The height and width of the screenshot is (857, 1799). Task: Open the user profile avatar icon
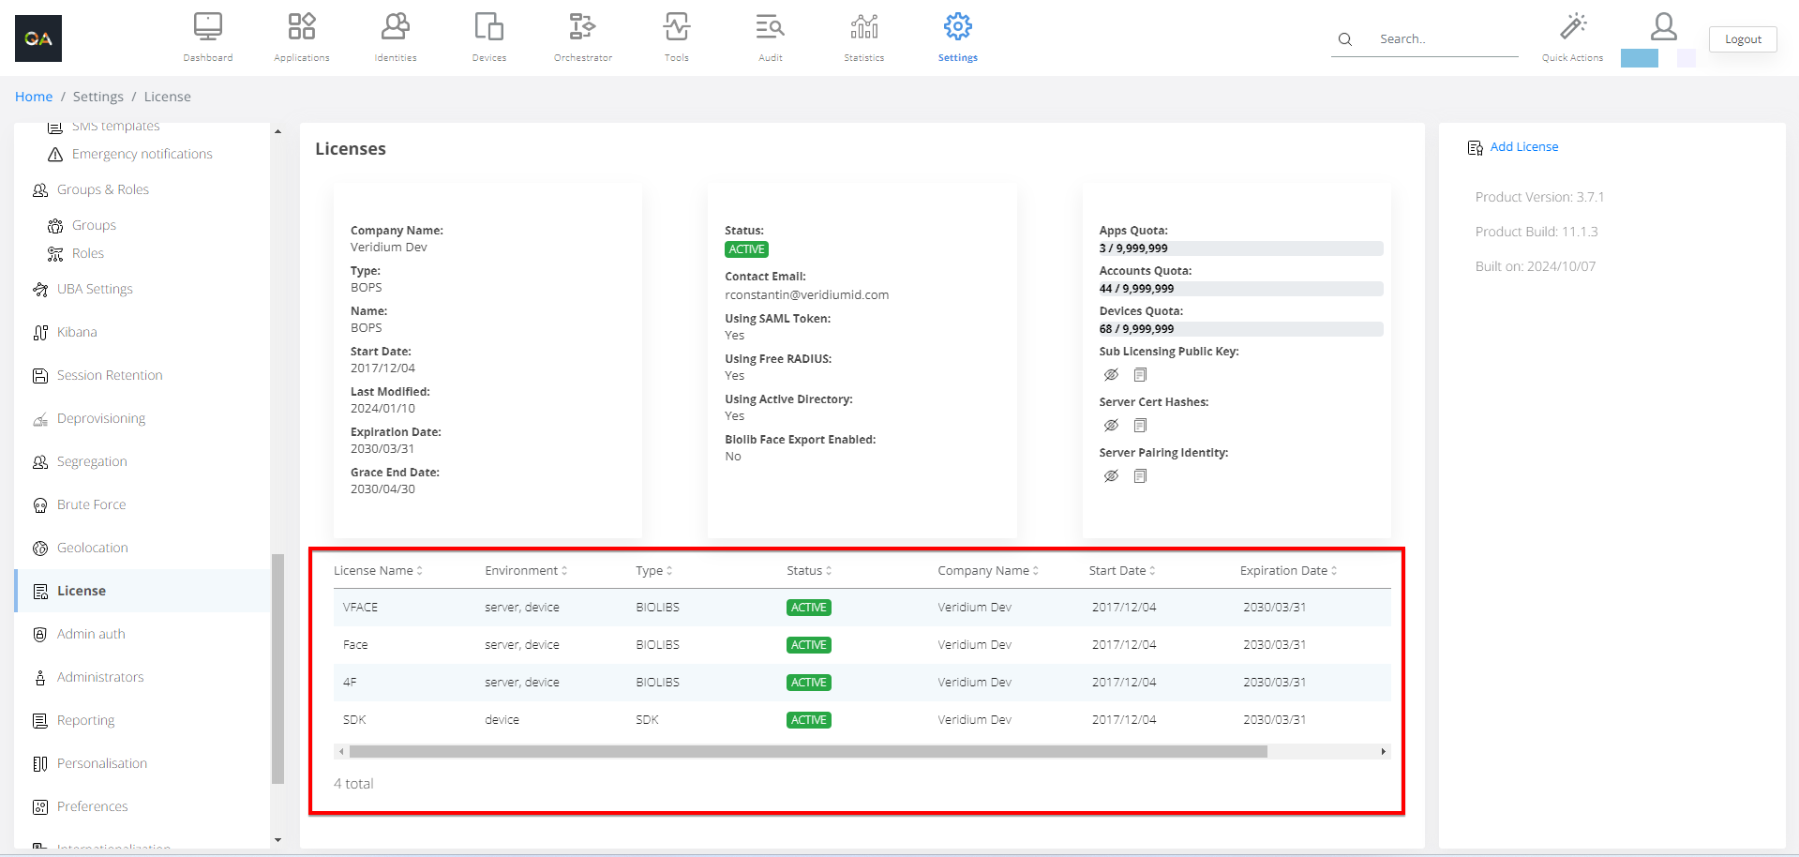(x=1663, y=27)
